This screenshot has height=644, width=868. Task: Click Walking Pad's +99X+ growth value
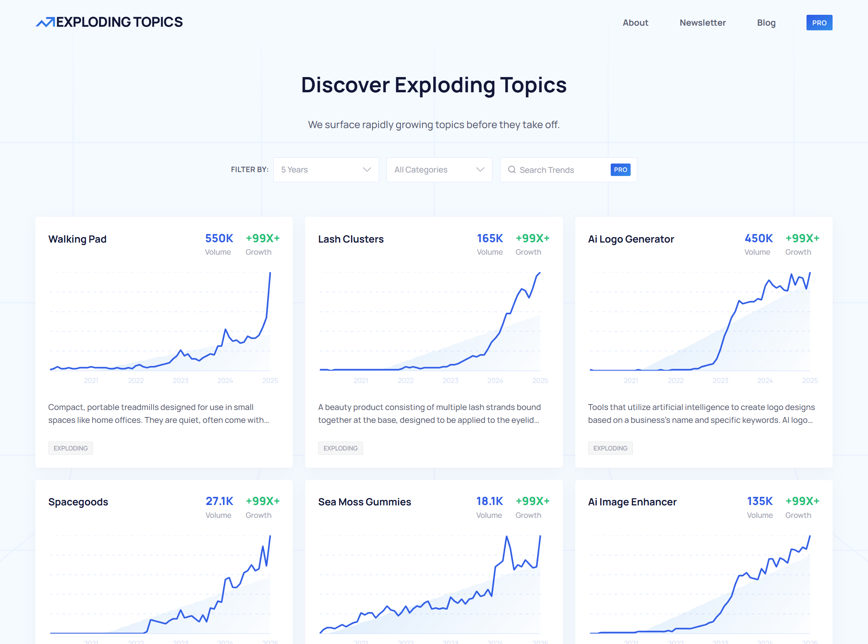pos(262,238)
